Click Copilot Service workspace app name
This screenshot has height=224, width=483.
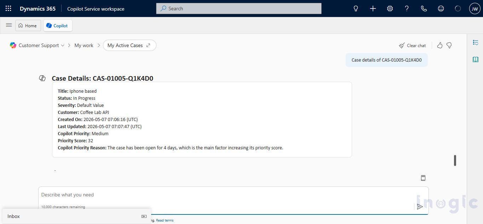coord(96,8)
